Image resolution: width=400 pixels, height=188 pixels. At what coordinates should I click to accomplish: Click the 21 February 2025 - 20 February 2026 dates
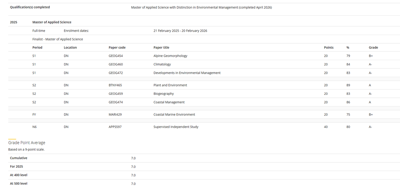180,31
